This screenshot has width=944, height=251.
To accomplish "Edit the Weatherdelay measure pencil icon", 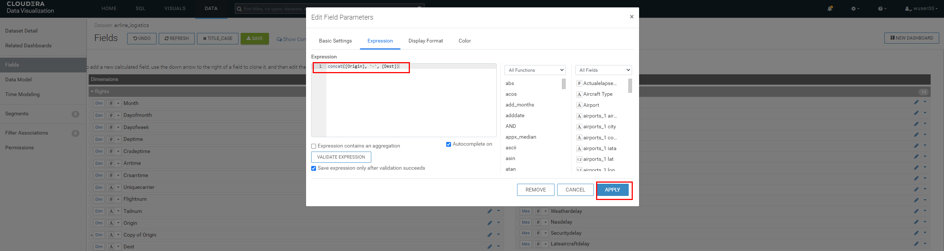I will tap(916, 211).
